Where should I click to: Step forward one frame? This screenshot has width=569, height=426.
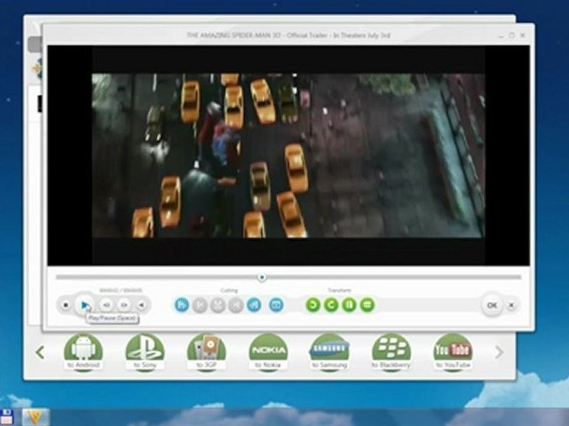pos(124,305)
